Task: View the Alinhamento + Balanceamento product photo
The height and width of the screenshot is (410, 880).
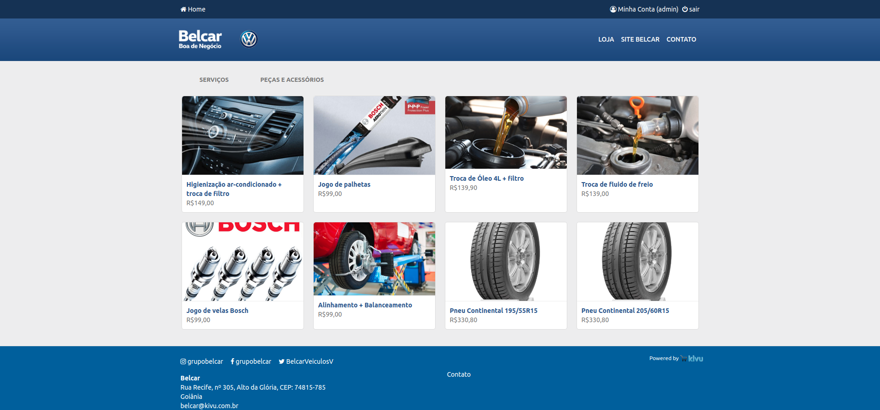Action: [374, 259]
